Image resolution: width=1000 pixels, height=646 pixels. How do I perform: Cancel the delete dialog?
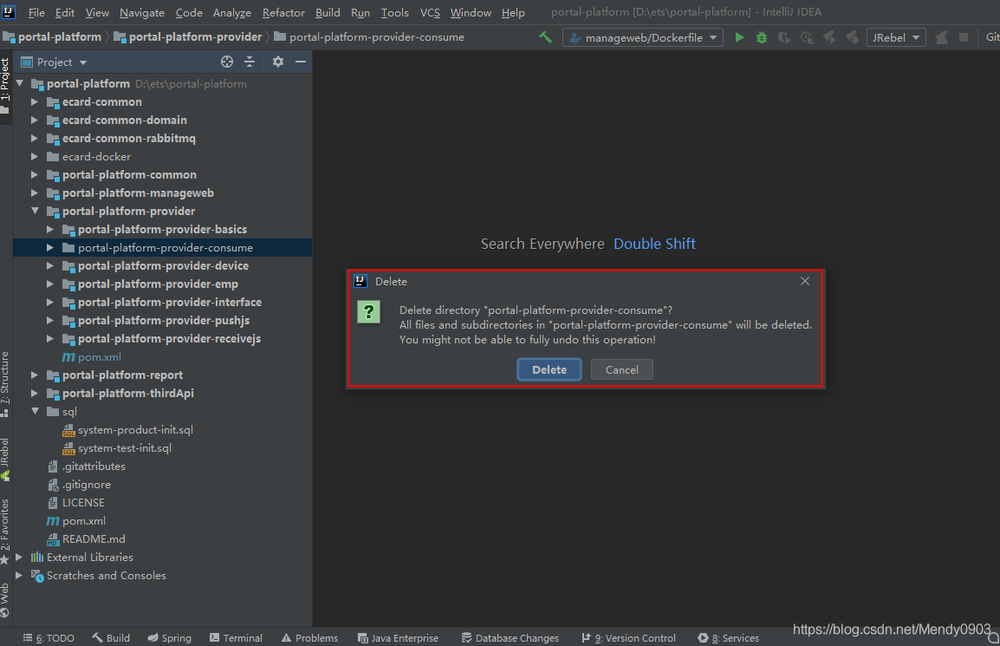[621, 369]
